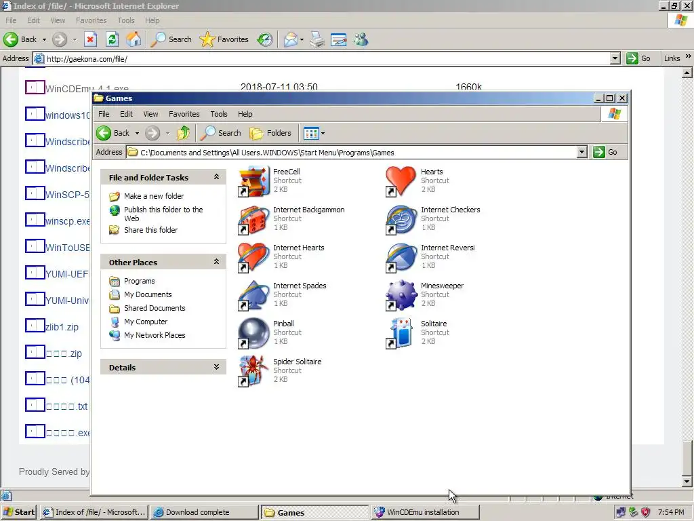Click the Refresh icon in Internet Explorer
Viewport: 694px width, 521px height.
coord(112,39)
